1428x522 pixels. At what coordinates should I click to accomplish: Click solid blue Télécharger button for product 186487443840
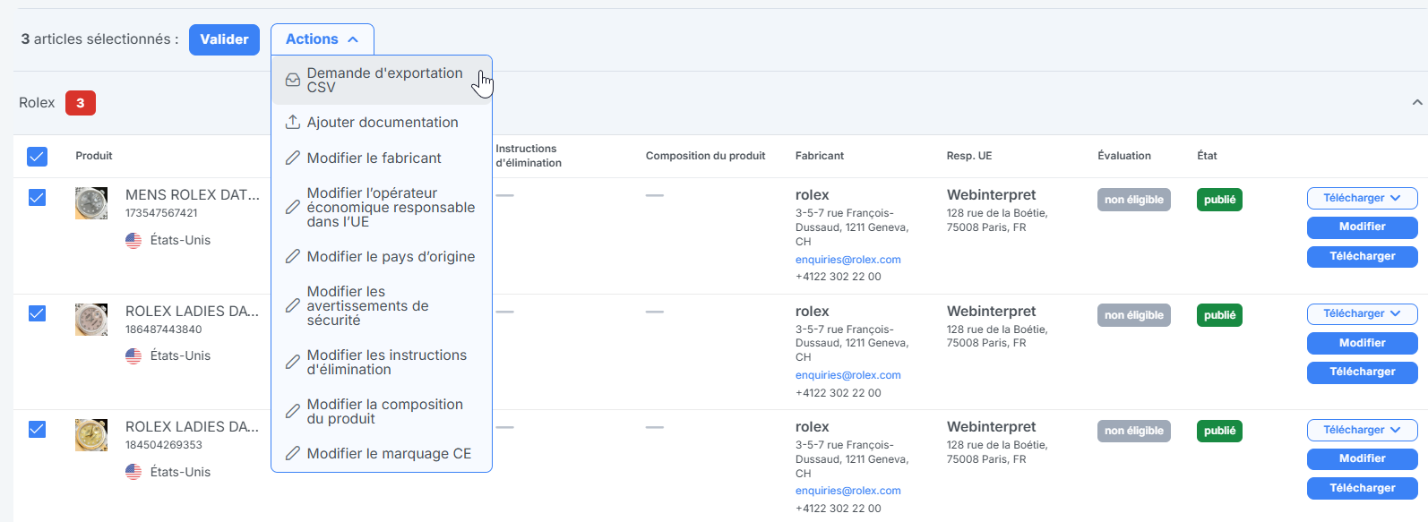click(x=1362, y=372)
